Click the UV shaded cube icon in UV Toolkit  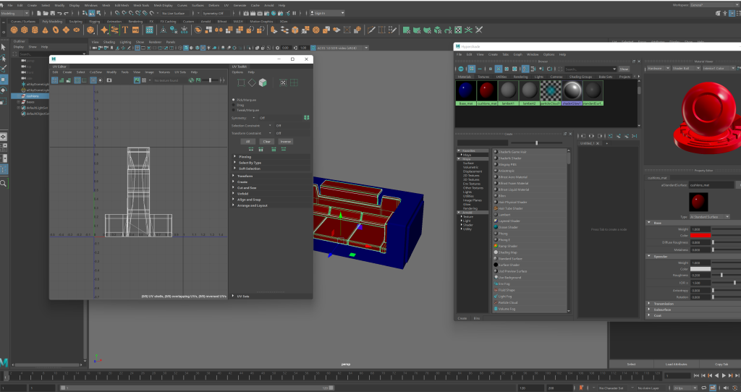point(263,82)
